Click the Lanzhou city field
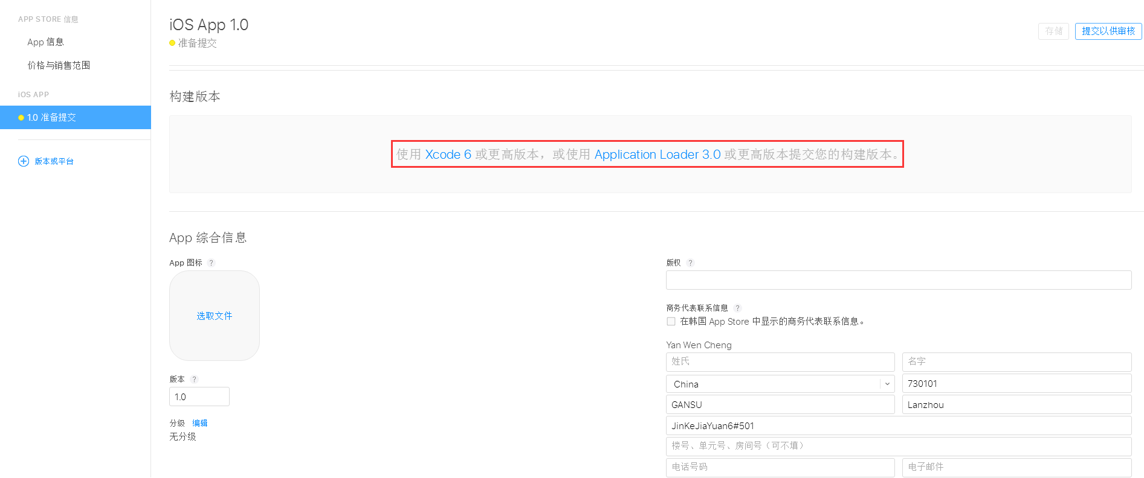The height and width of the screenshot is (478, 1144). [1017, 404]
